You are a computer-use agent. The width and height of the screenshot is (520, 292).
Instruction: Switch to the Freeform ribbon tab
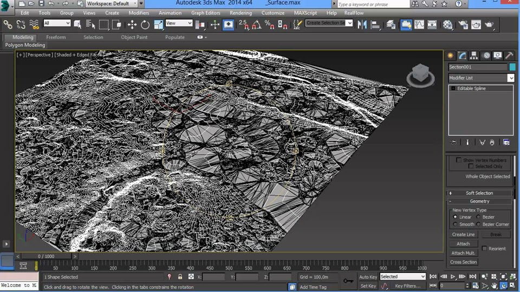tap(56, 37)
